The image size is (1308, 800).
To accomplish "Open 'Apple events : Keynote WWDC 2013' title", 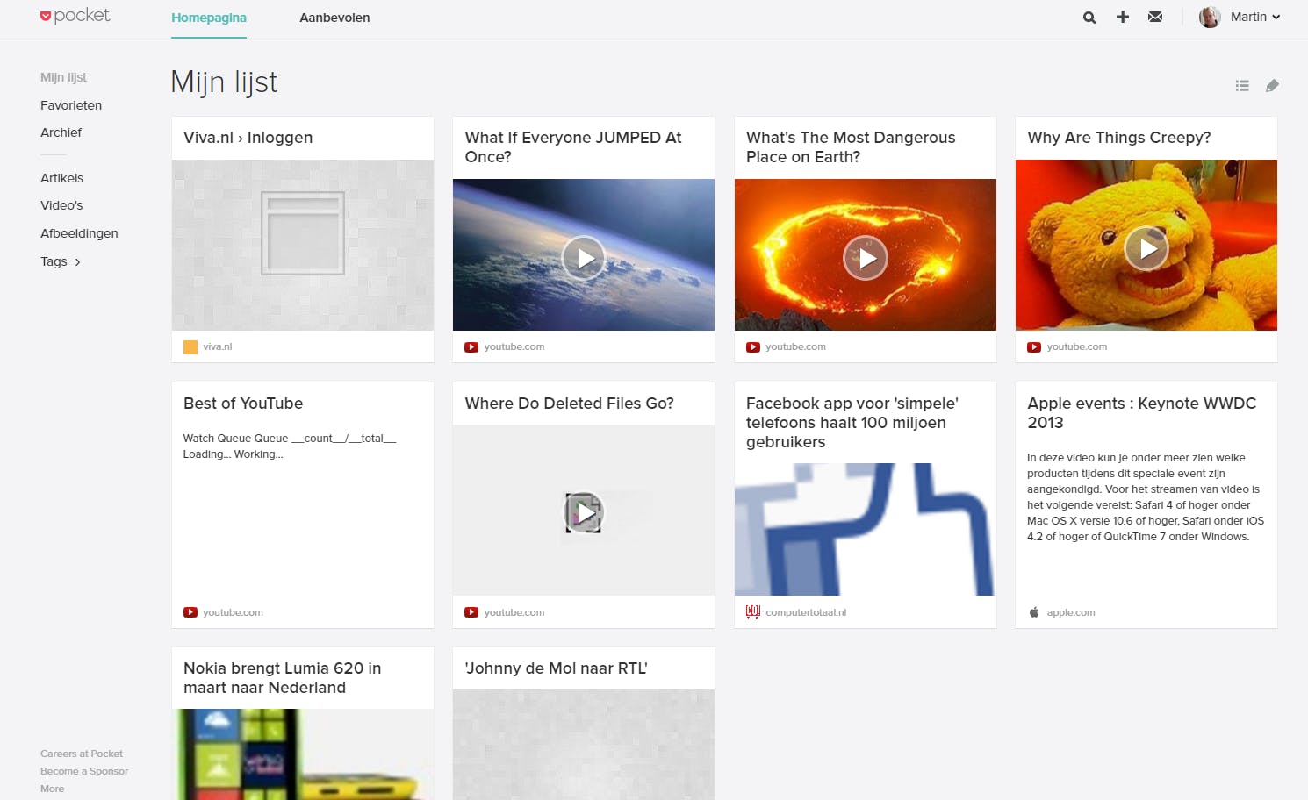I will tap(1142, 413).
